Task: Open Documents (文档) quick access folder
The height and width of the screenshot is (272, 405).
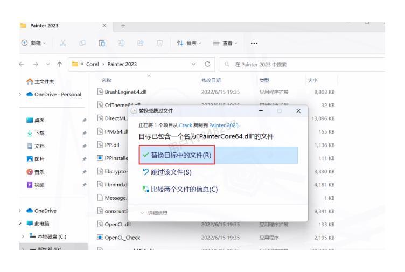Action: pyautogui.click(x=36, y=146)
